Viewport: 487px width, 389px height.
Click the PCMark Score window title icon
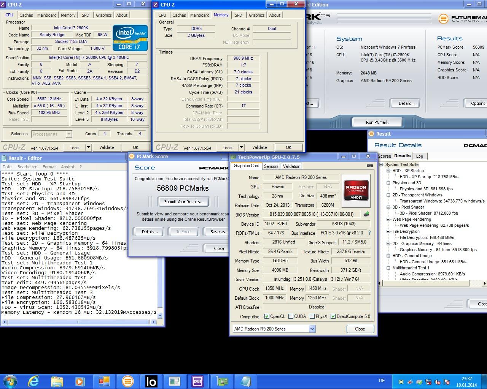click(x=132, y=156)
